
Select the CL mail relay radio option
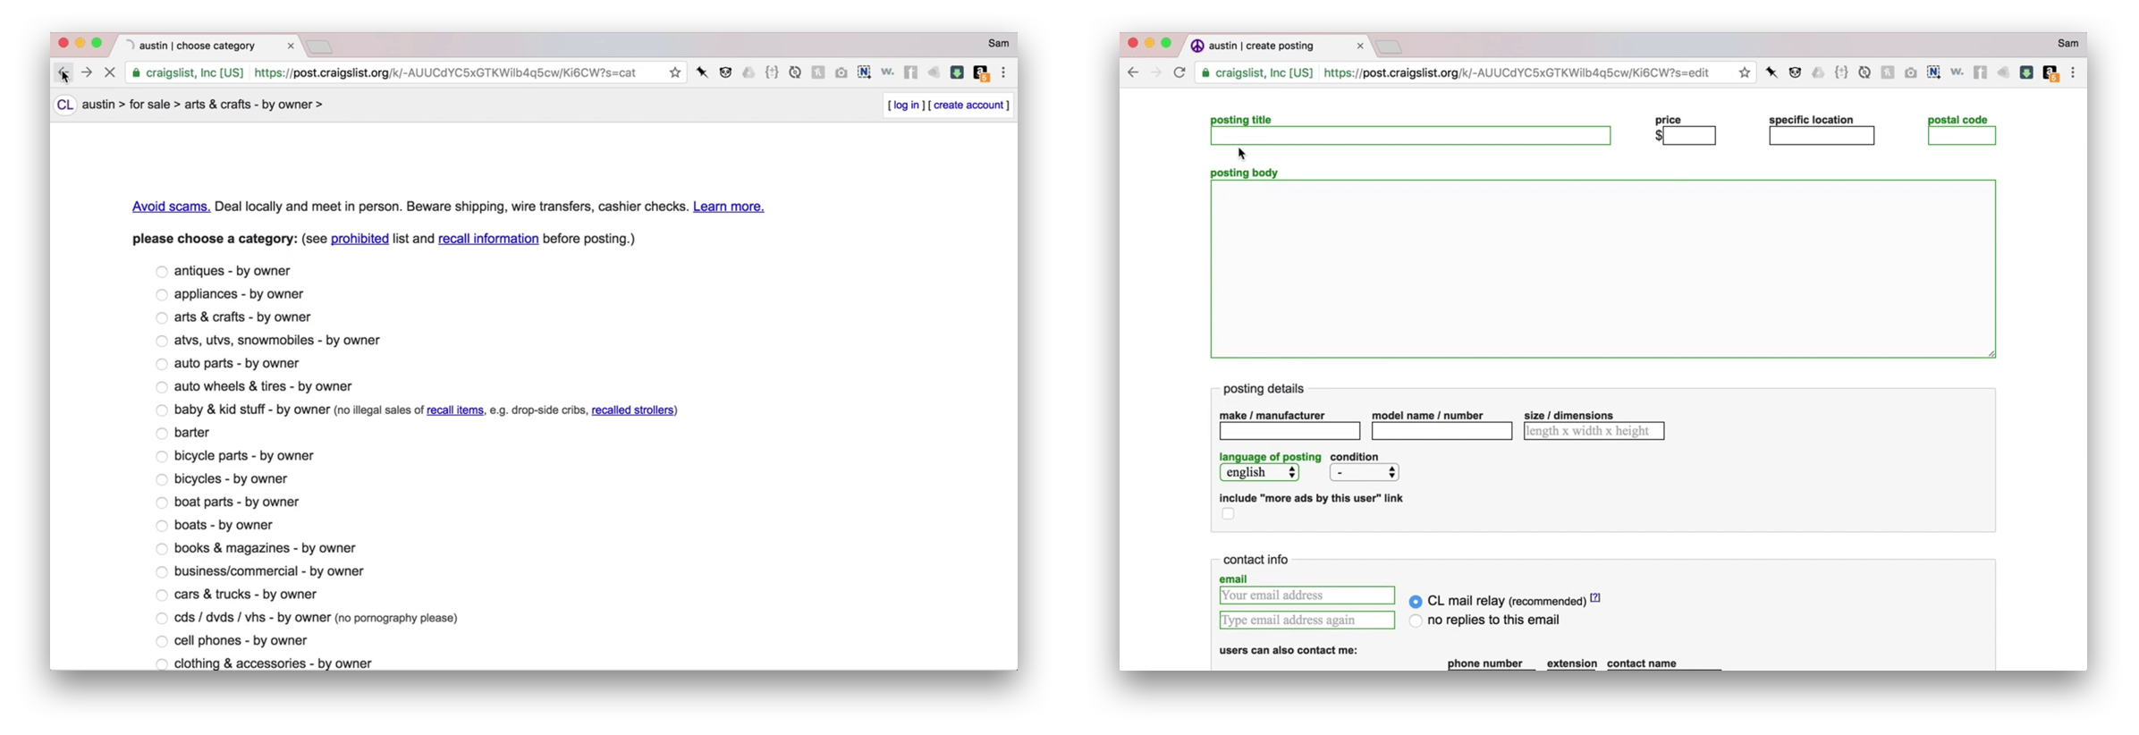pos(1416,602)
